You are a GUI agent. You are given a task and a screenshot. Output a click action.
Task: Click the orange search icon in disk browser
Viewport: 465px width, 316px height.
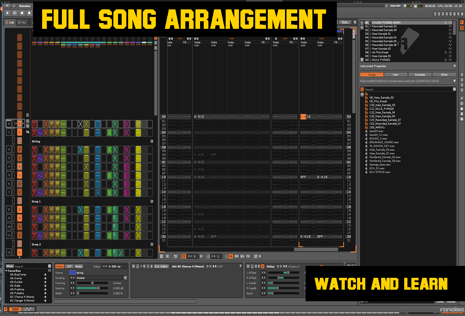[x=362, y=89]
